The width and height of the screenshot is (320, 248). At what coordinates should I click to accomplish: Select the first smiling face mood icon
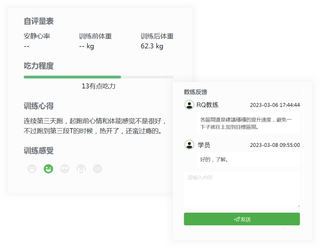[x=32, y=169]
